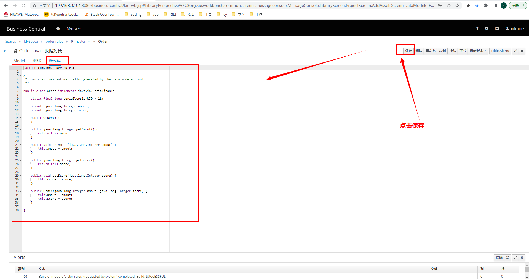
Task: Bookmark this page with the star icon
Action: (457, 6)
